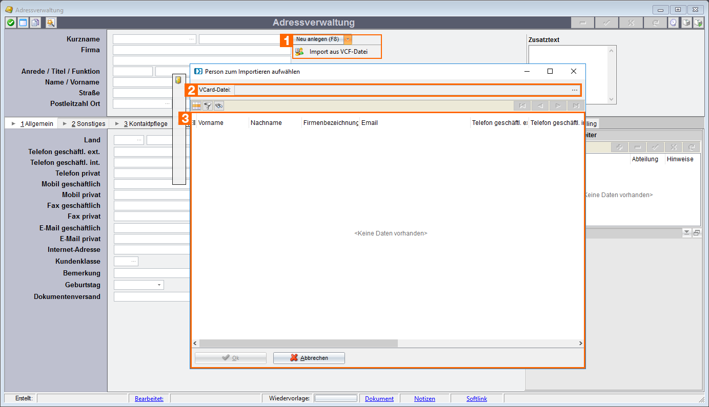Click the X cancel-edit icon in the header bar
709x407 pixels.
631,23
